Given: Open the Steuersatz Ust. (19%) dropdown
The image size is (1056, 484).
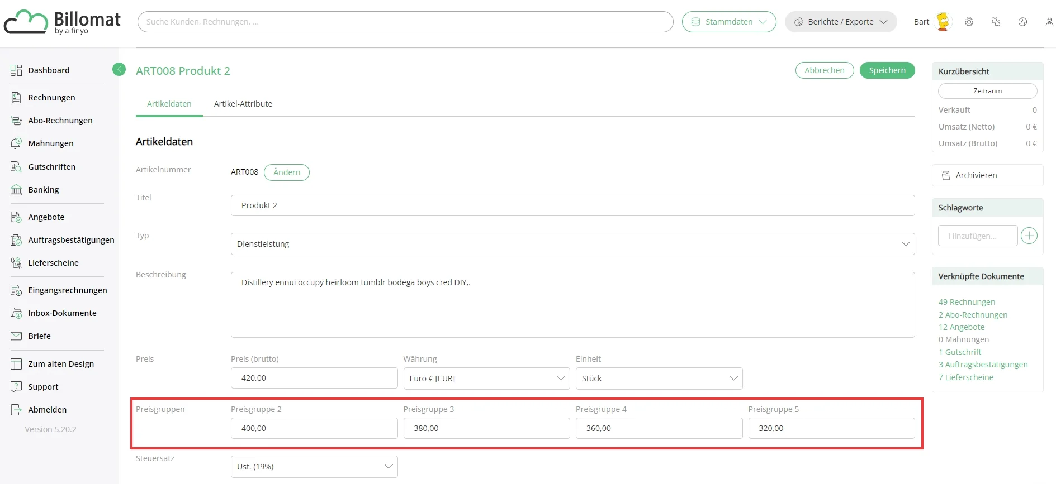Looking at the screenshot, I should [314, 467].
